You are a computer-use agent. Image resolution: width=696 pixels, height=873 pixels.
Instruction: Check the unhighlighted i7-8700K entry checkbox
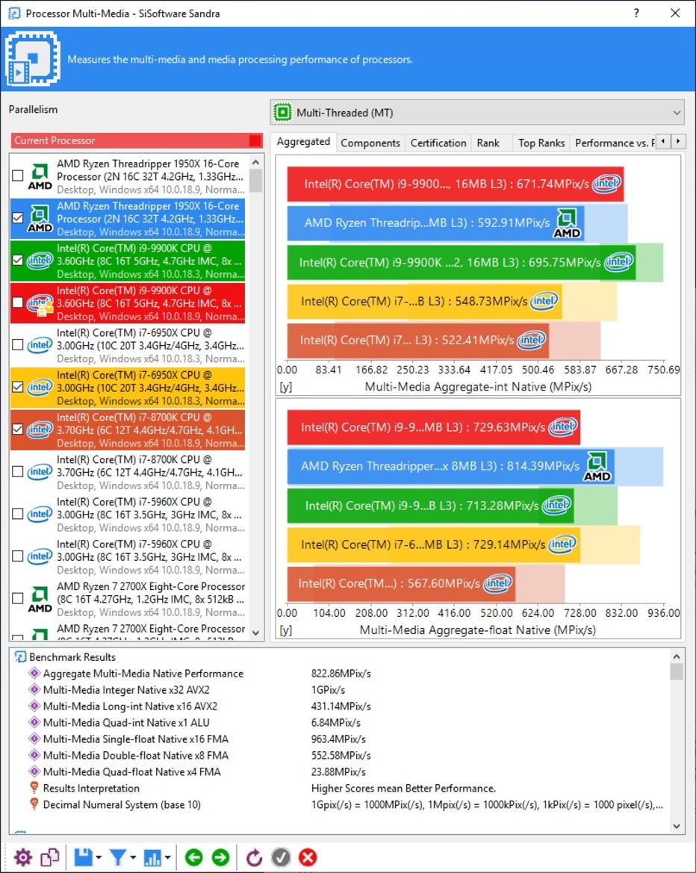point(18,471)
